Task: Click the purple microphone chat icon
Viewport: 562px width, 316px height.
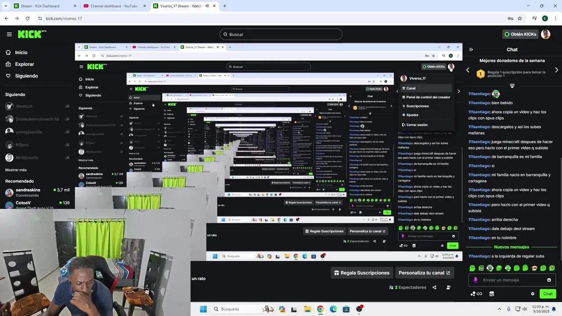Action: pos(476,280)
